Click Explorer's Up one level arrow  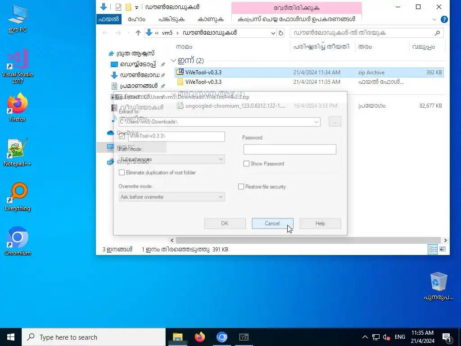(138, 33)
